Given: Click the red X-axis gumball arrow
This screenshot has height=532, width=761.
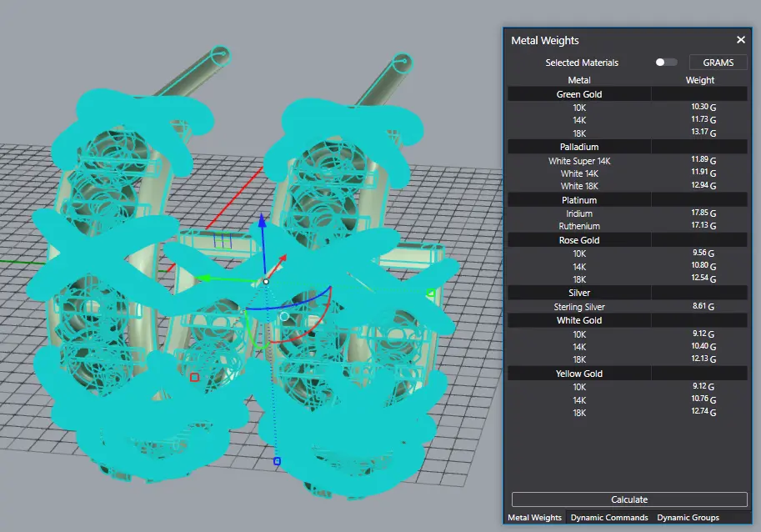Looking at the screenshot, I should 282,259.
